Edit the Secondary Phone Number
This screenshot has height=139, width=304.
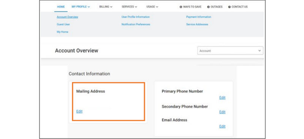point(222,112)
